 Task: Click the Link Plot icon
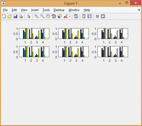(x=76, y=16)
